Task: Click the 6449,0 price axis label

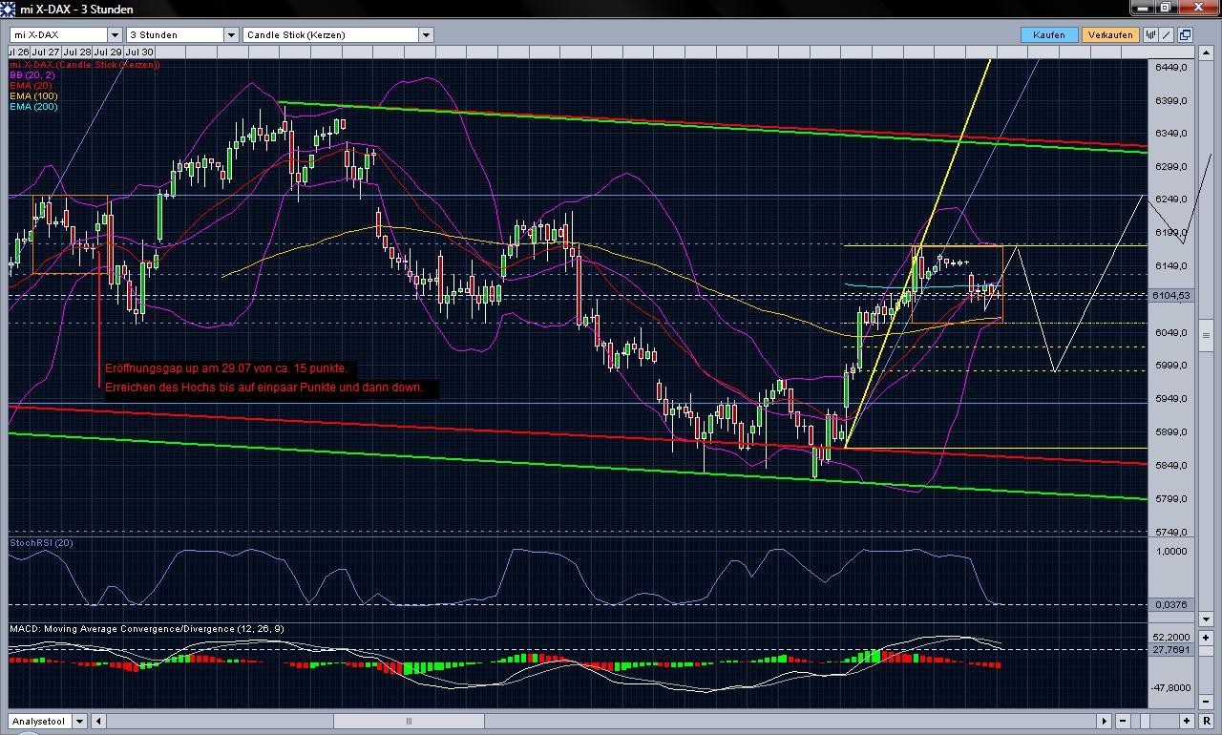Action: (1170, 68)
